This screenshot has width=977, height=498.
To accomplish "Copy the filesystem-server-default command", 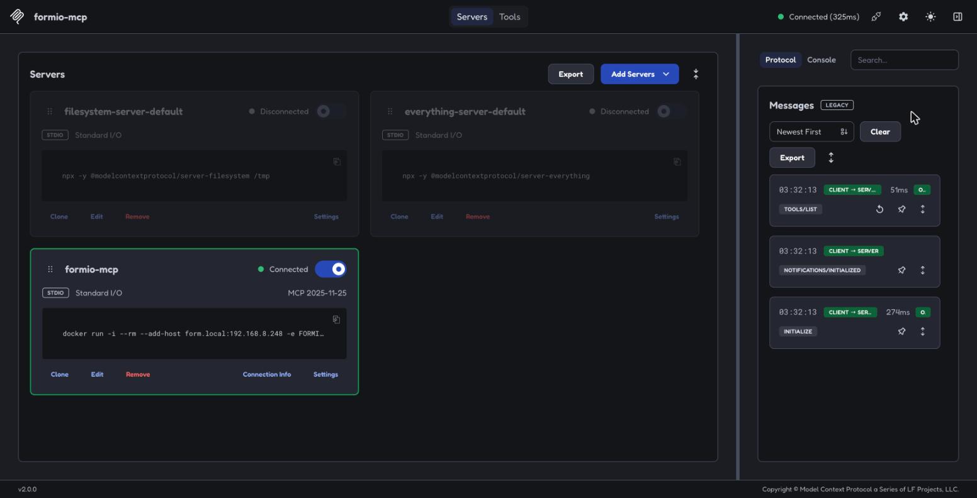I will (x=337, y=162).
